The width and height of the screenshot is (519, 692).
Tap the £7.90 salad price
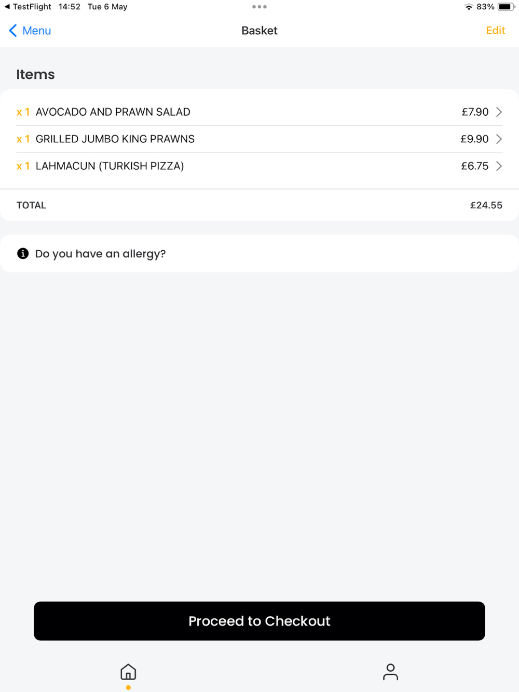pos(475,112)
